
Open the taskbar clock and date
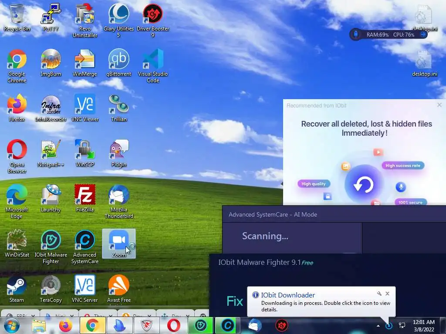point(423,326)
